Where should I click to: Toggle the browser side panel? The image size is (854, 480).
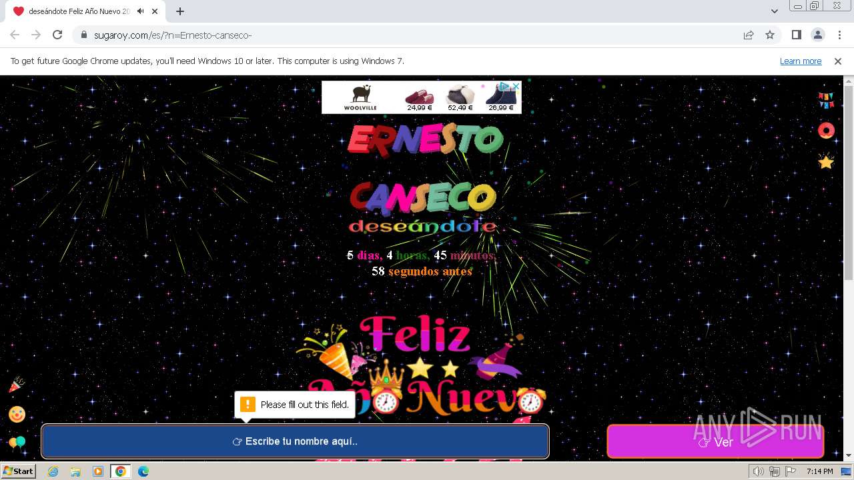797,35
